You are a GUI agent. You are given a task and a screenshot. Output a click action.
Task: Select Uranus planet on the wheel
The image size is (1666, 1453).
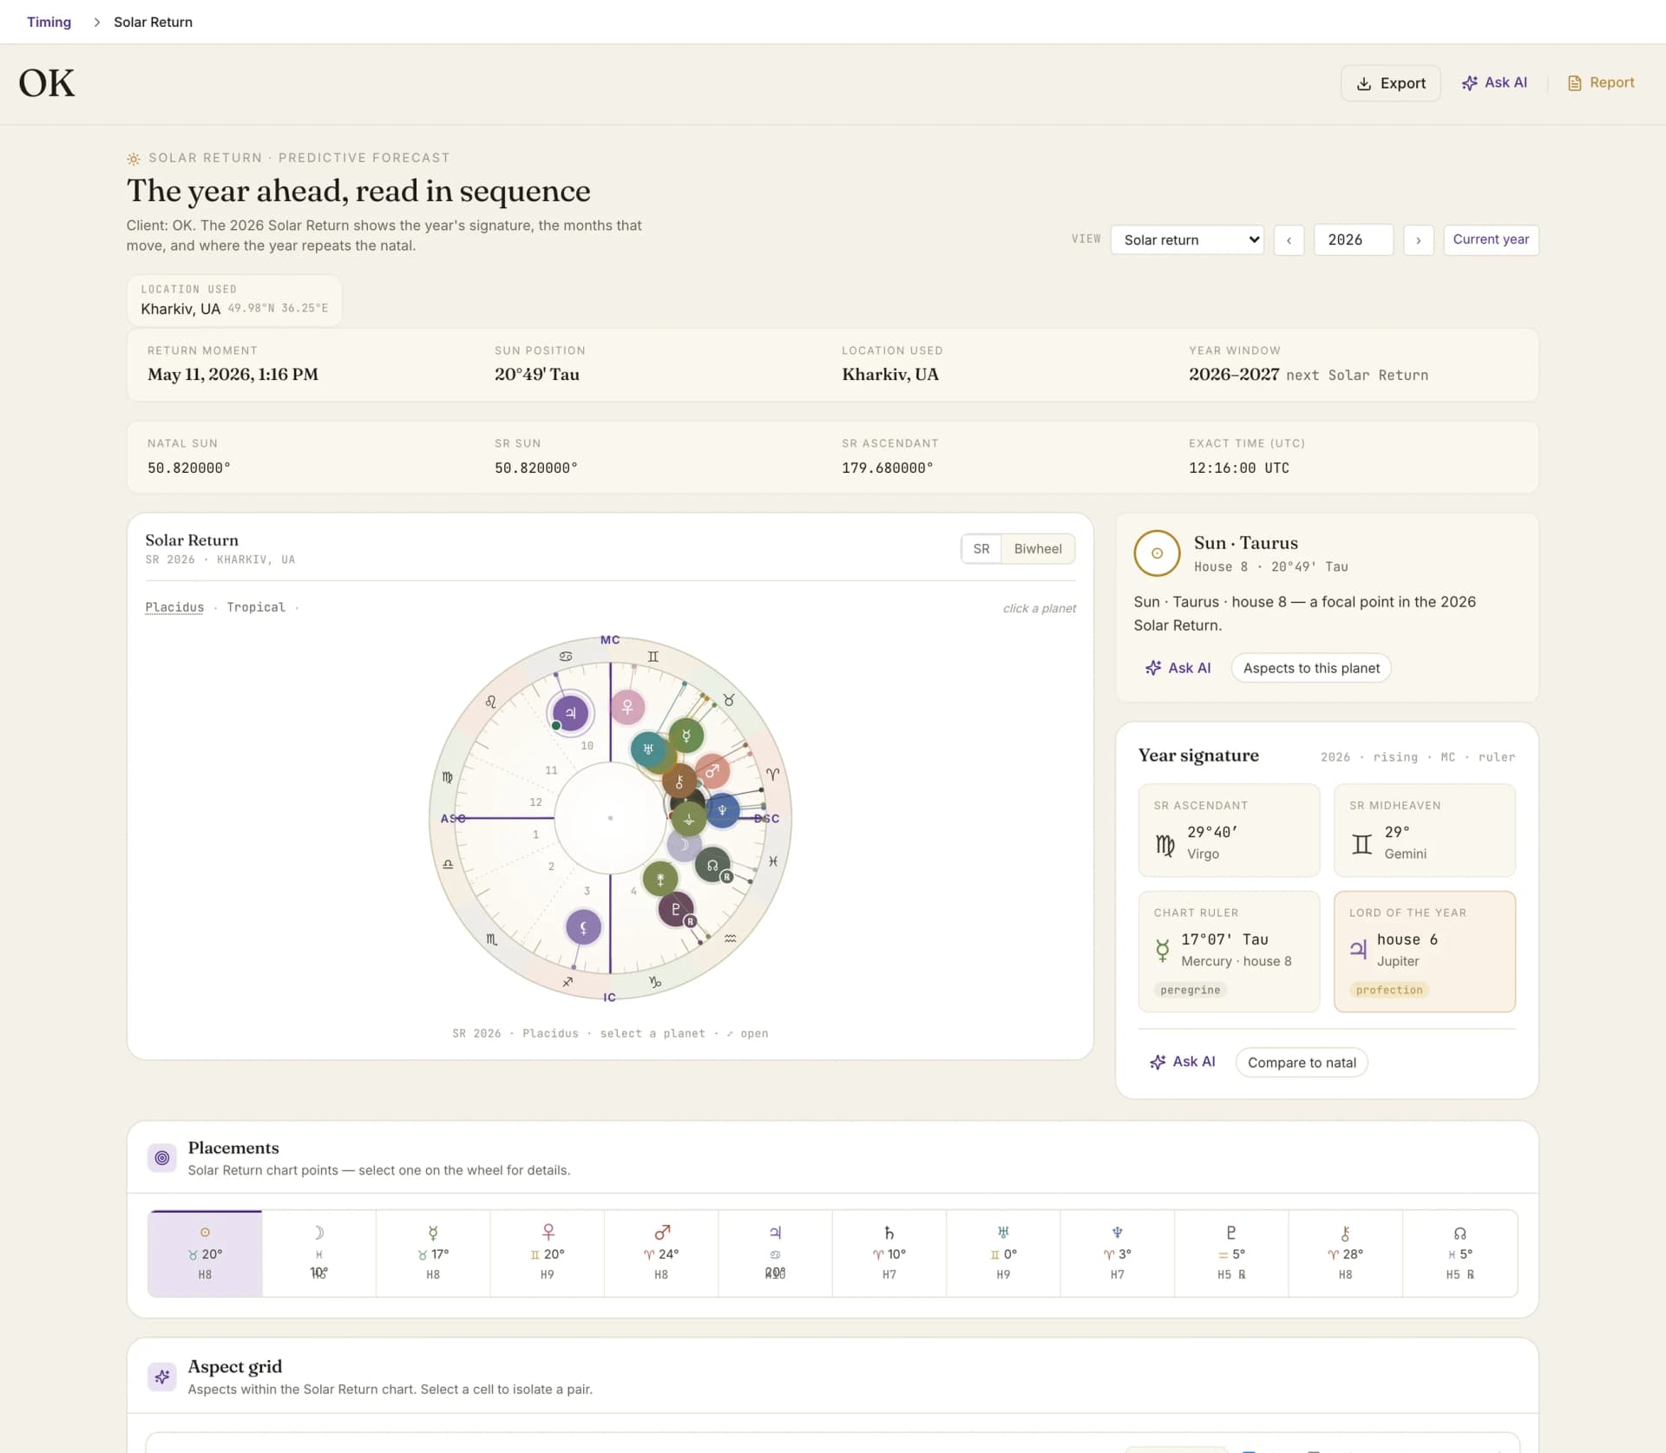[x=647, y=749]
